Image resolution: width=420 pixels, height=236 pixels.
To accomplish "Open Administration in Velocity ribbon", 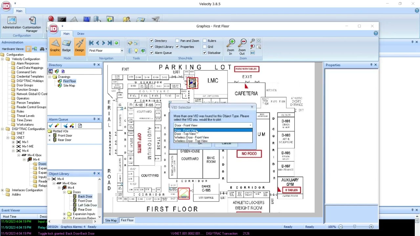I will click(12, 23).
